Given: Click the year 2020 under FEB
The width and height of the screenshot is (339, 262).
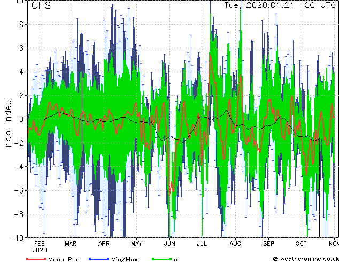Looking at the screenshot, I should coord(40,250).
